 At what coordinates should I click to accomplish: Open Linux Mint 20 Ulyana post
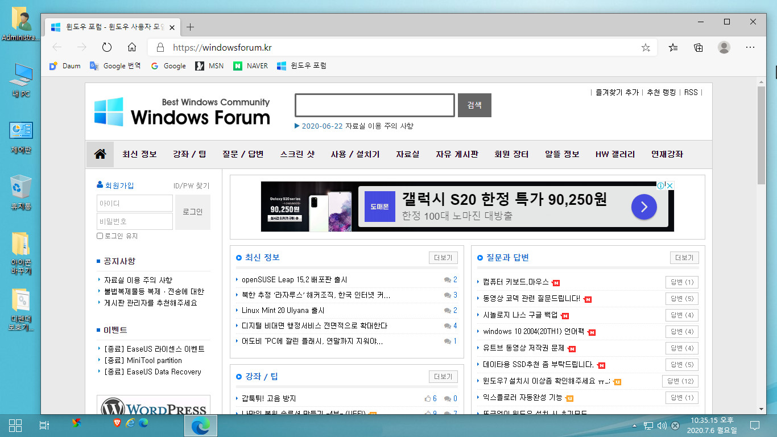point(283,310)
